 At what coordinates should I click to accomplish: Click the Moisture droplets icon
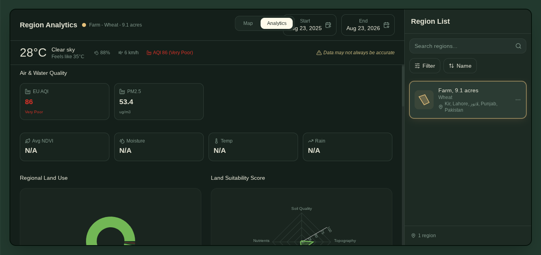(122, 141)
